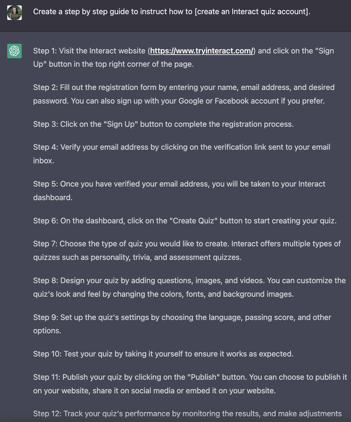Click the "Sign Up" text in Step 3
The height and width of the screenshot is (422, 351).
[x=121, y=124]
